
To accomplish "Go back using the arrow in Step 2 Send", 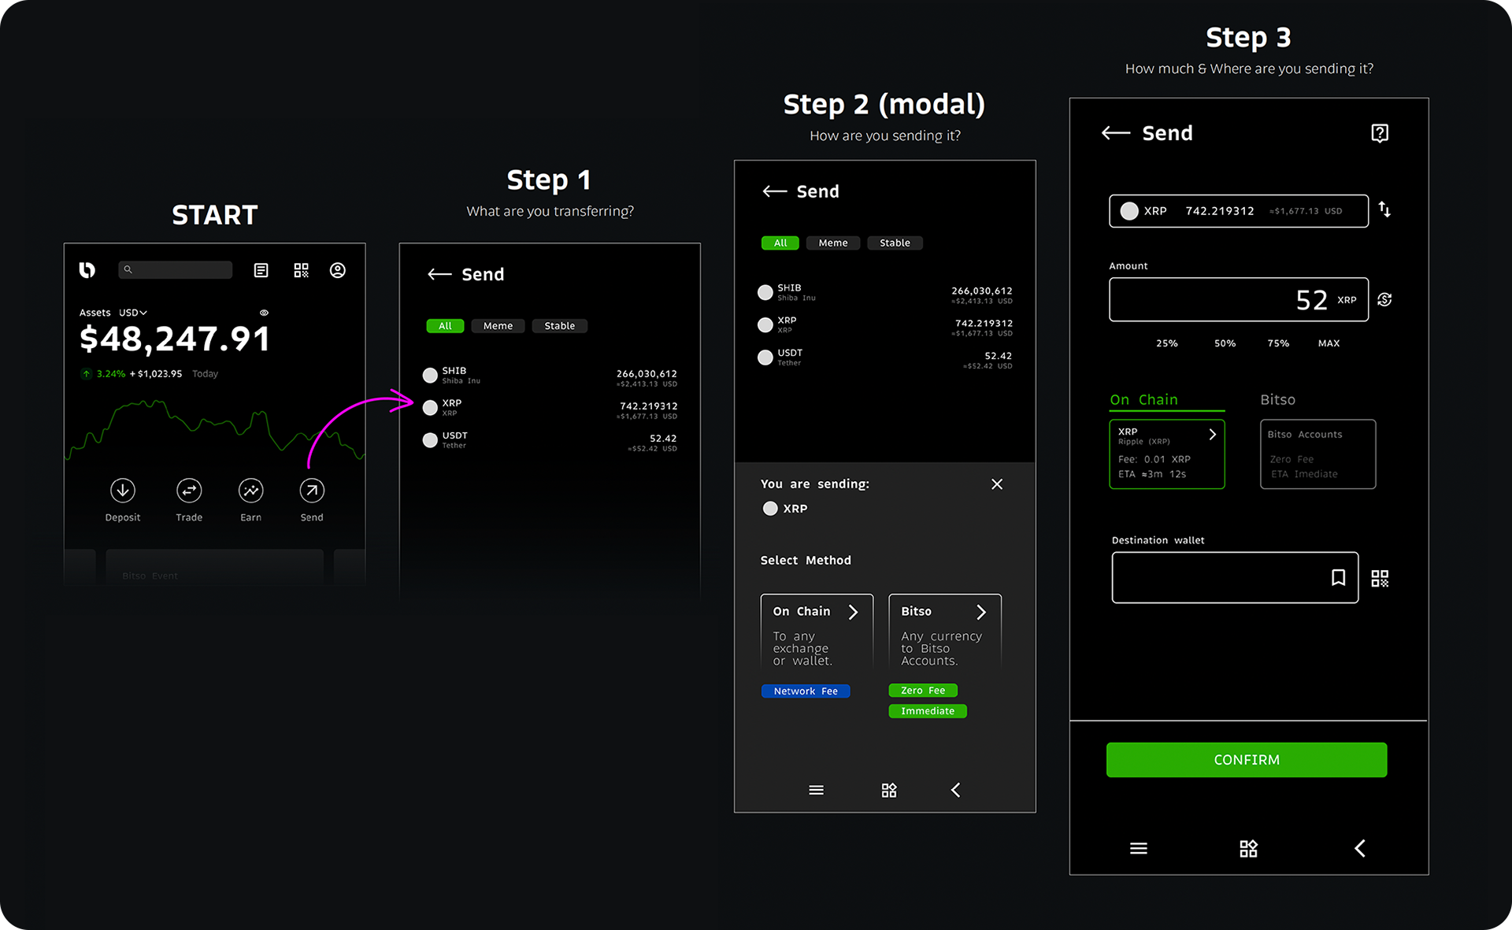I will click(775, 191).
